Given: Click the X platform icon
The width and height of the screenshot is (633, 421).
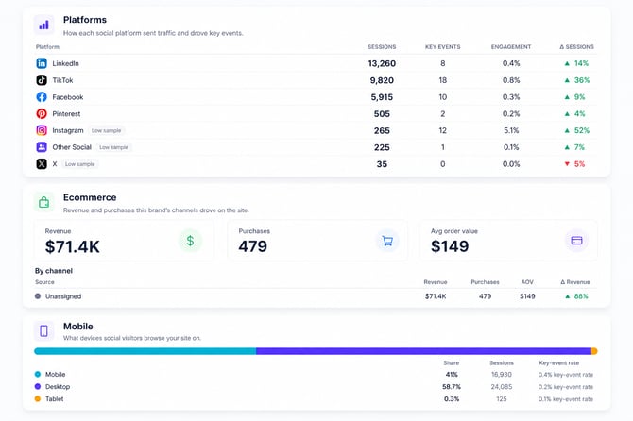Looking at the screenshot, I should point(42,164).
